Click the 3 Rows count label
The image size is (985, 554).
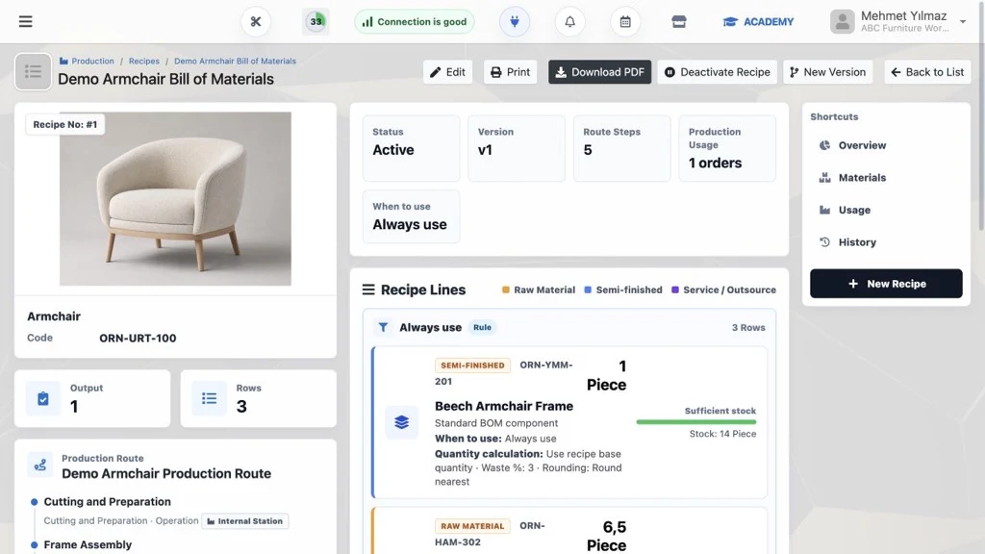(748, 327)
